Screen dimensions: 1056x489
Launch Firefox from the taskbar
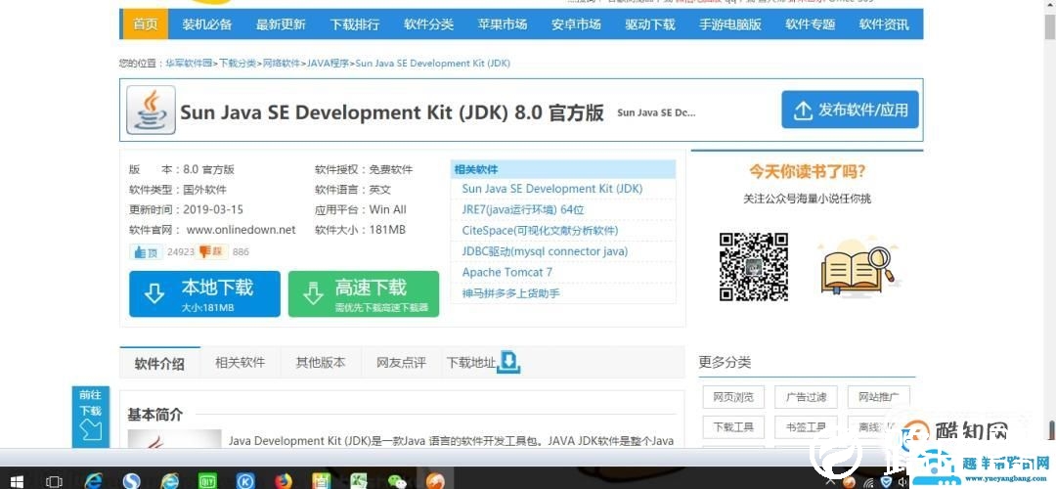click(284, 481)
